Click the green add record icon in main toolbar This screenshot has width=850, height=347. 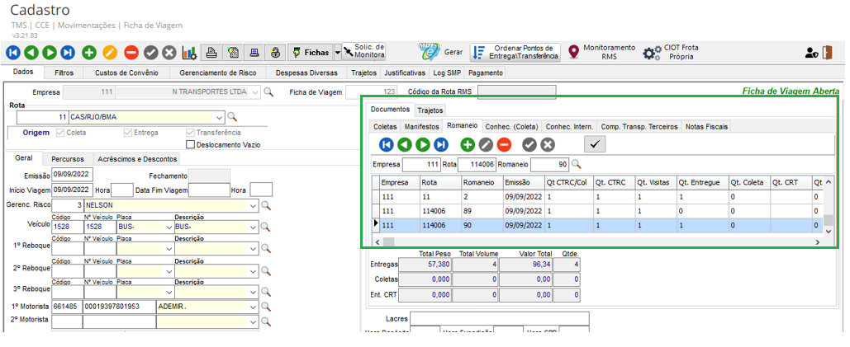[x=89, y=53]
